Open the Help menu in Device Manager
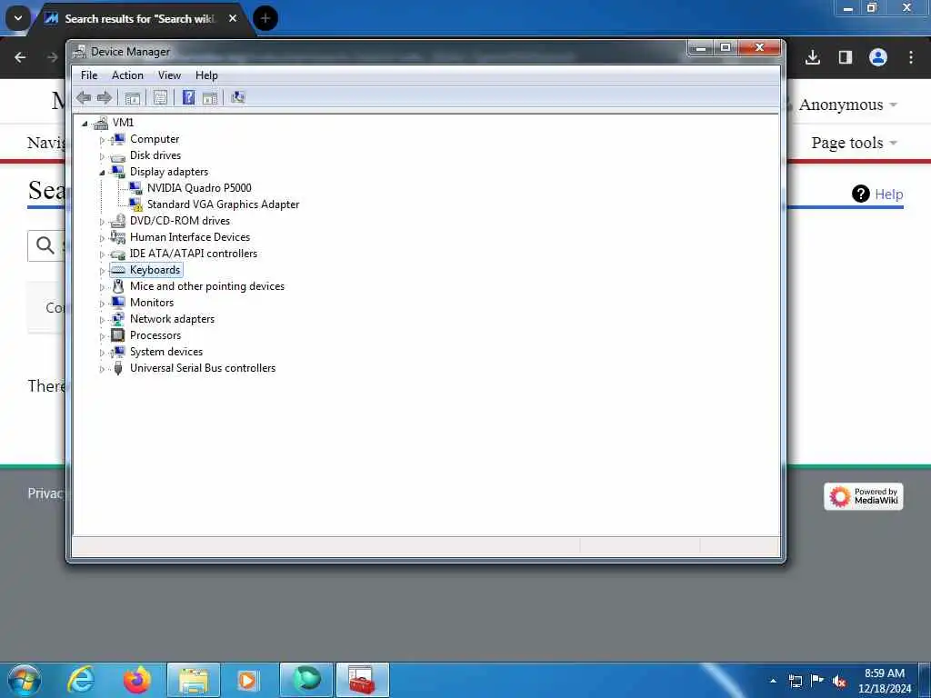Image resolution: width=931 pixels, height=698 pixels. coord(206,75)
